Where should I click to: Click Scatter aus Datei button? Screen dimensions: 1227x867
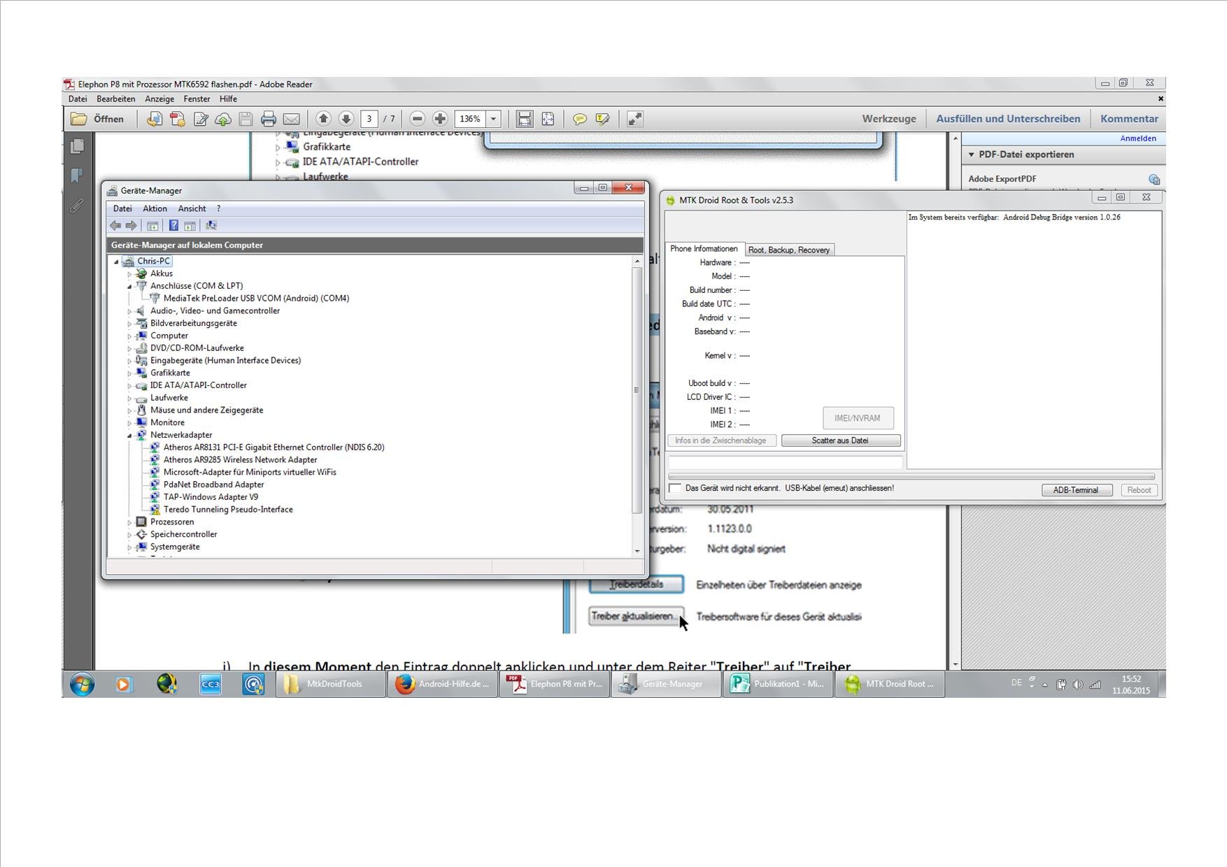click(x=840, y=440)
